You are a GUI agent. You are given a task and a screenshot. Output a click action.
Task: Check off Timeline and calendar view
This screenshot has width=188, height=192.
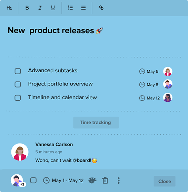[18, 98]
